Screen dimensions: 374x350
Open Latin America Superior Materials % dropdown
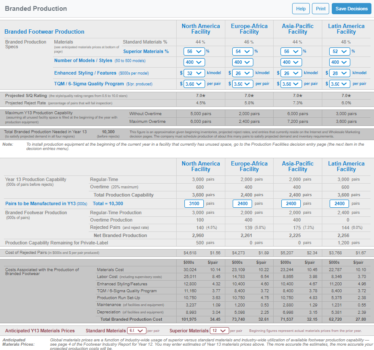tap(340, 51)
